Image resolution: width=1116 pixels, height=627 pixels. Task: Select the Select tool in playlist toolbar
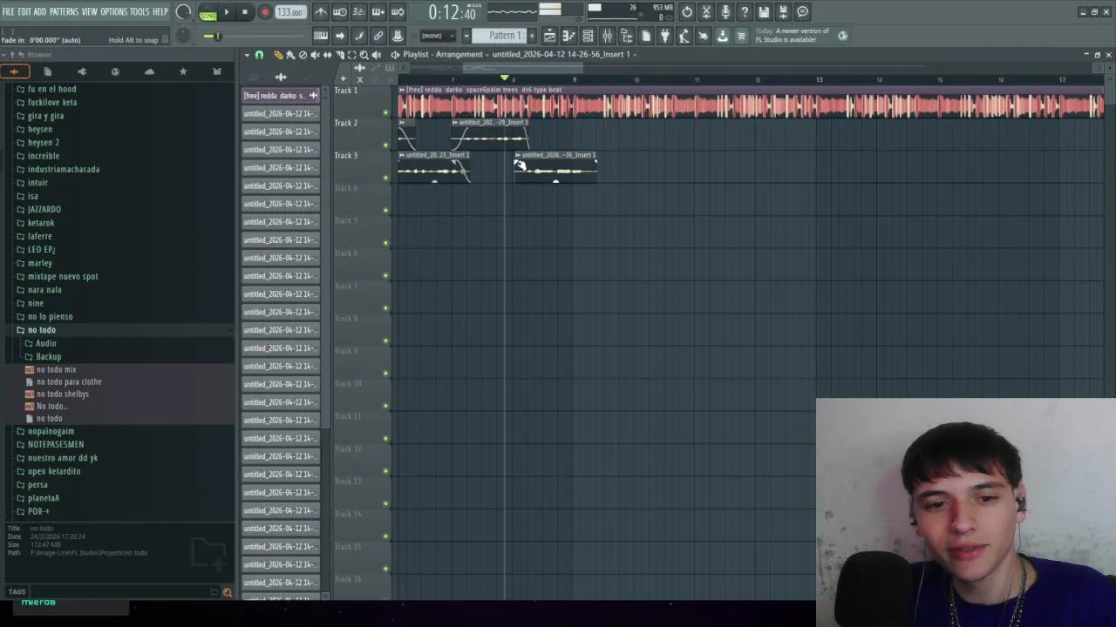pyautogui.click(x=351, y=55)
